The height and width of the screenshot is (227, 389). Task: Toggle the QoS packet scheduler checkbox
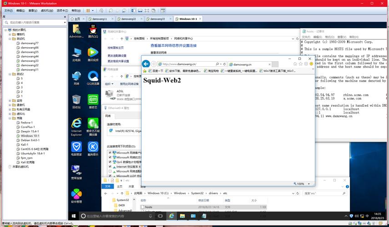pyautogui.click(x=110, y=162)
